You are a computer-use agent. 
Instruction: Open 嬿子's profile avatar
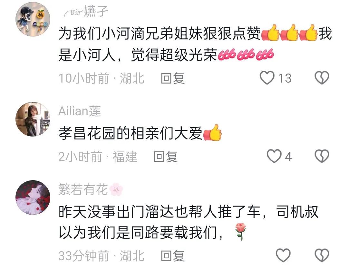tap(33, 19)
